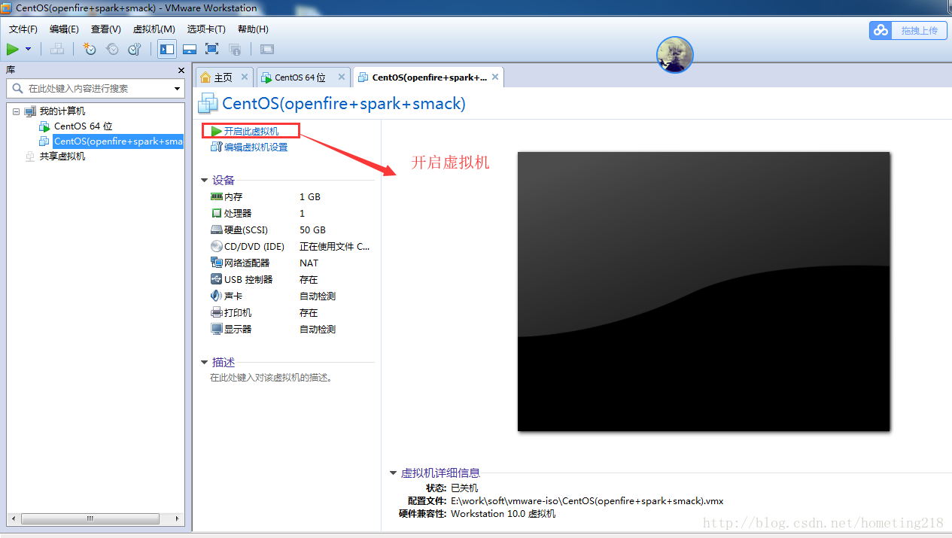This screenshot has width=952, height=538.
Task: Click the 1 GB memory value
Action: point(310,196)
